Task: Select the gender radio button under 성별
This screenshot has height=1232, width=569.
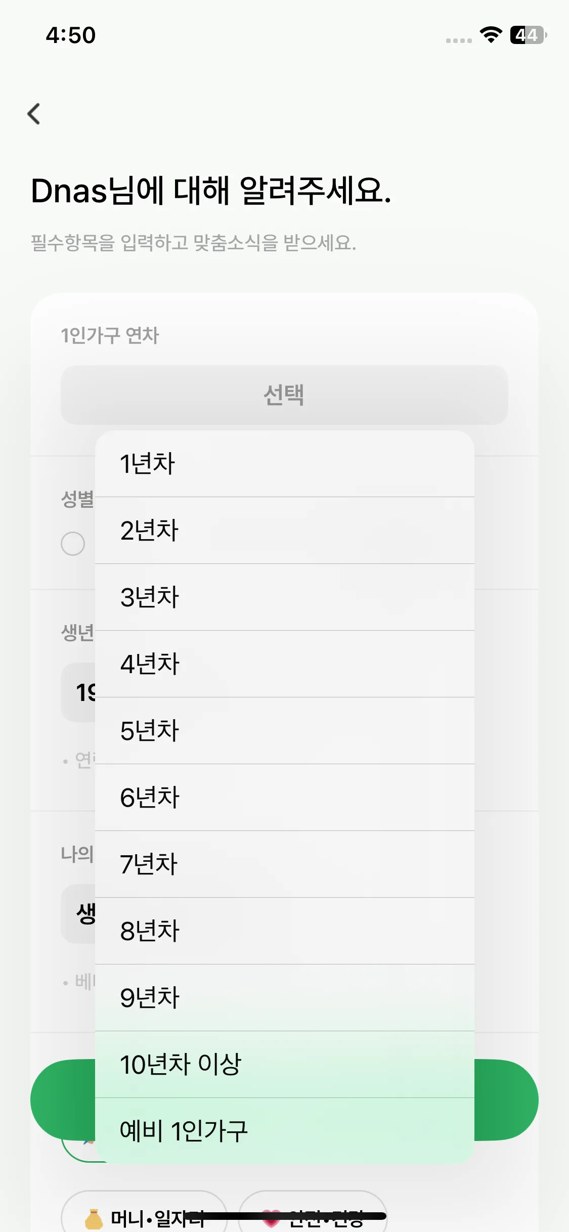Action: (x=73, y=544)
